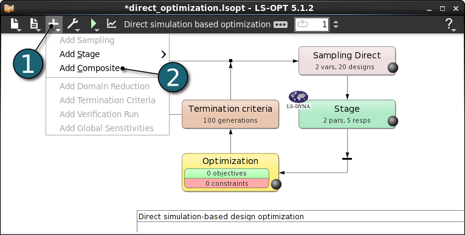Open the Sampling Direct box

tap(347, 61)
